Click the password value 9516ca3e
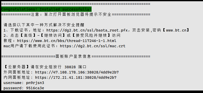203x93 pixels. [x=35, y=88]
